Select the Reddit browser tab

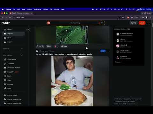pyautogui.click(x=21, y=13)
